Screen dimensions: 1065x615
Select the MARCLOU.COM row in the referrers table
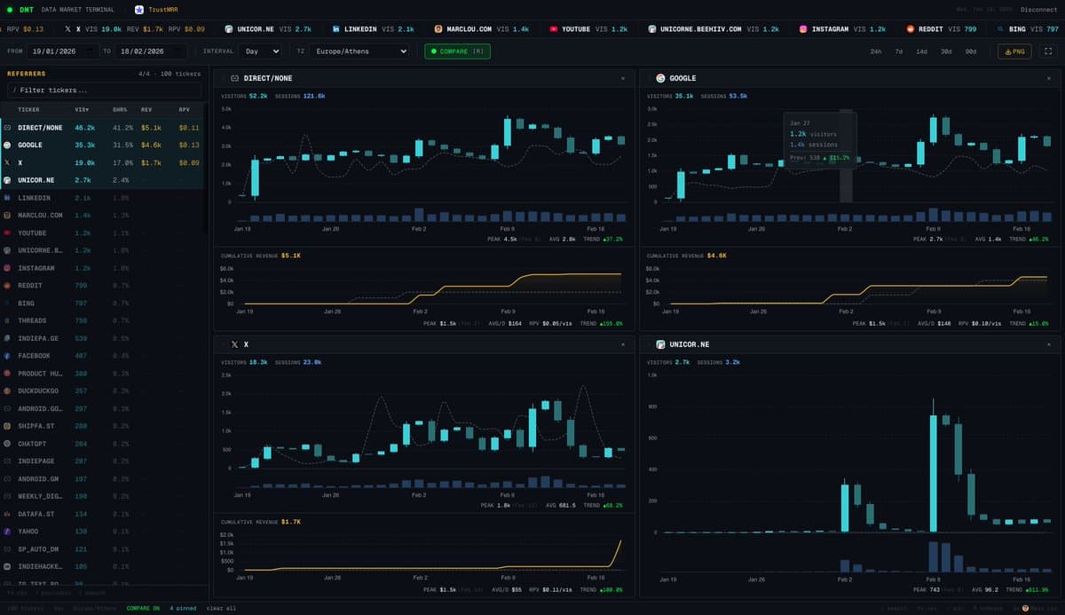pos(102,215)
